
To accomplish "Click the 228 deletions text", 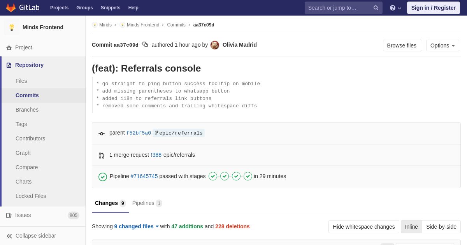I will pos(232,226).
